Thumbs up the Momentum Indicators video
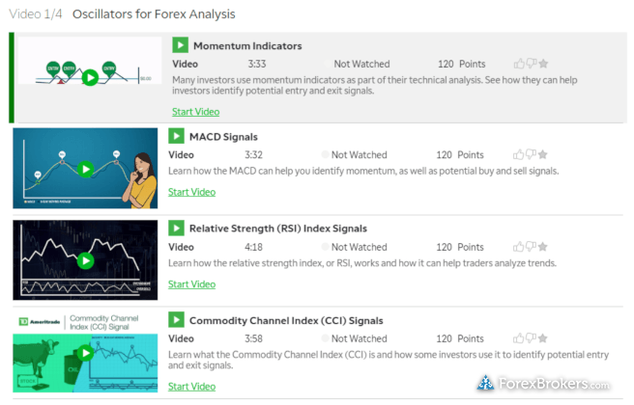The image size is (634, 405). coord(519,64)
